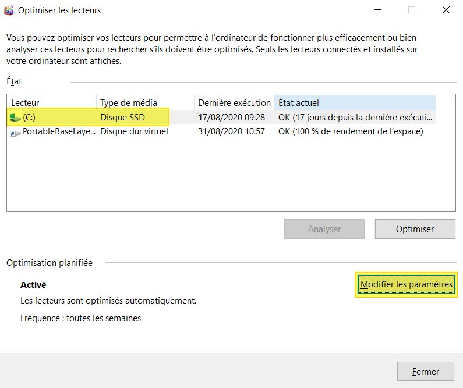Click the C: drive status text

click(355, 118)
